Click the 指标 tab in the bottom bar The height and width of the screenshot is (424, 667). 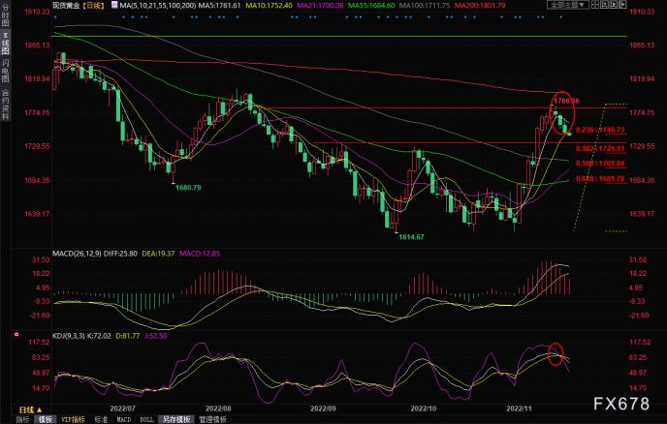pyautogui.click(x=20, y=418)
